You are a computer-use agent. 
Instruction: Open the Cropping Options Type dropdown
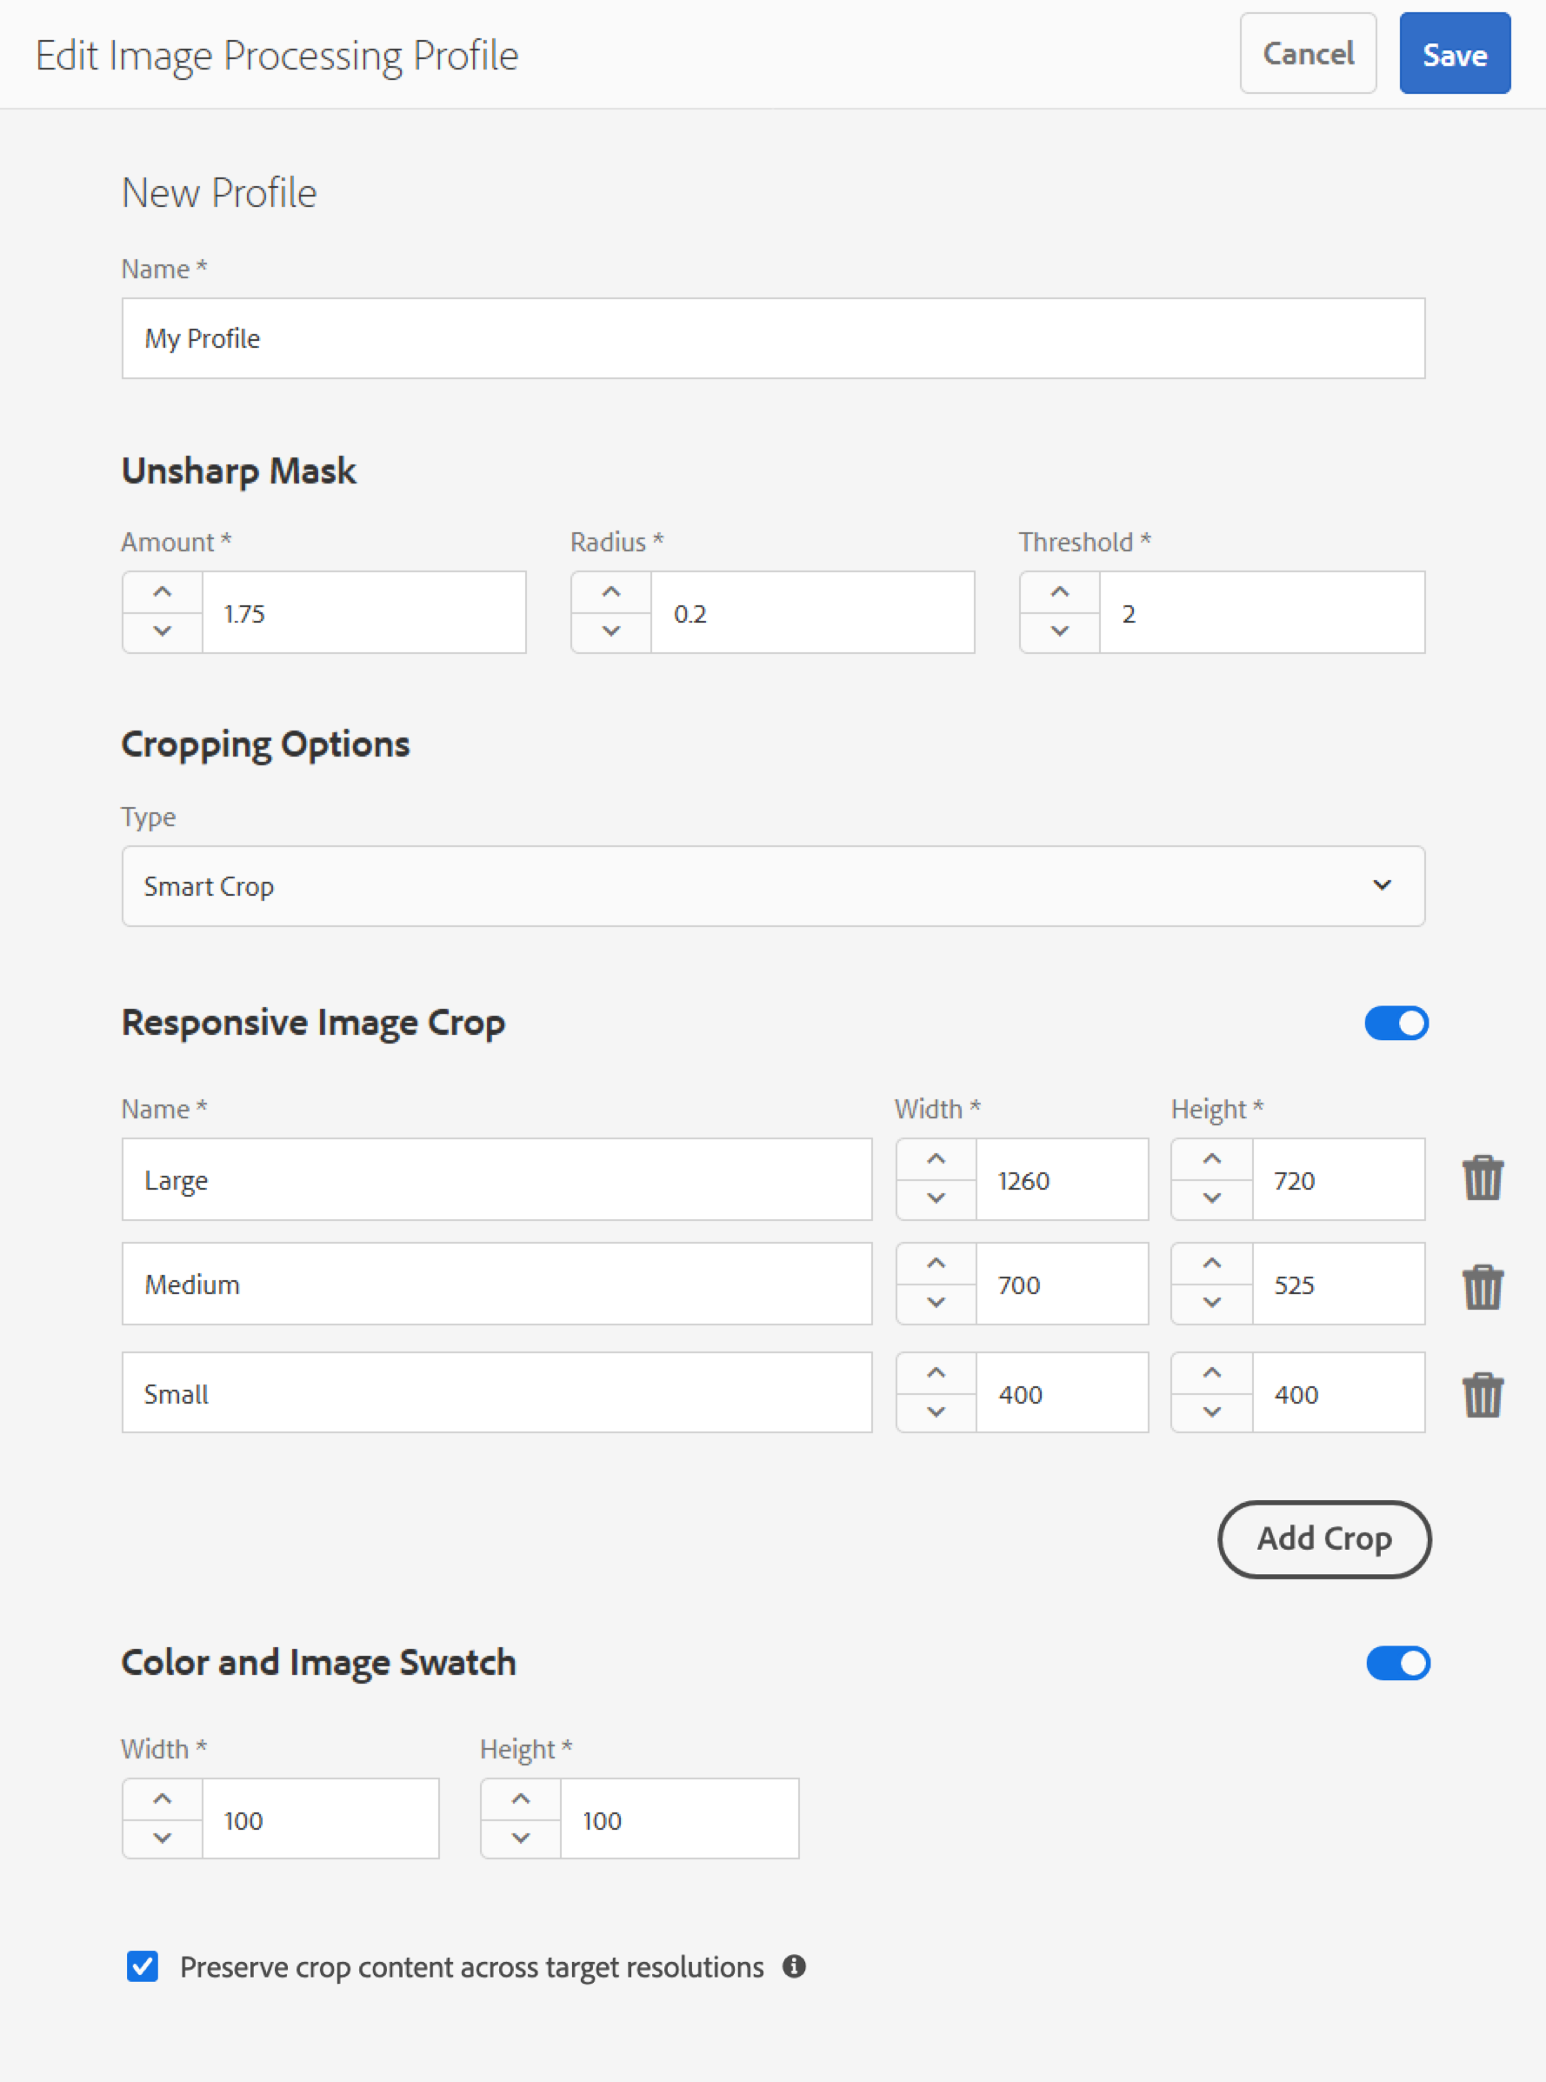point(773,886)
